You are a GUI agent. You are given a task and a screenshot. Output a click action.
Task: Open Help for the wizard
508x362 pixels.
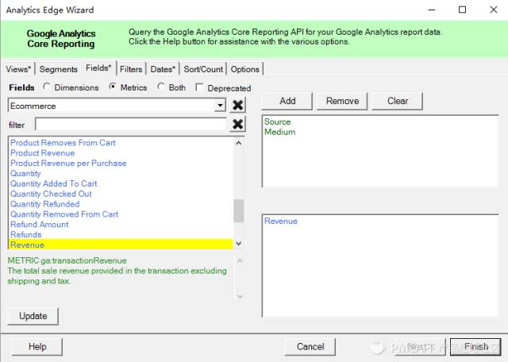point(37,347)
